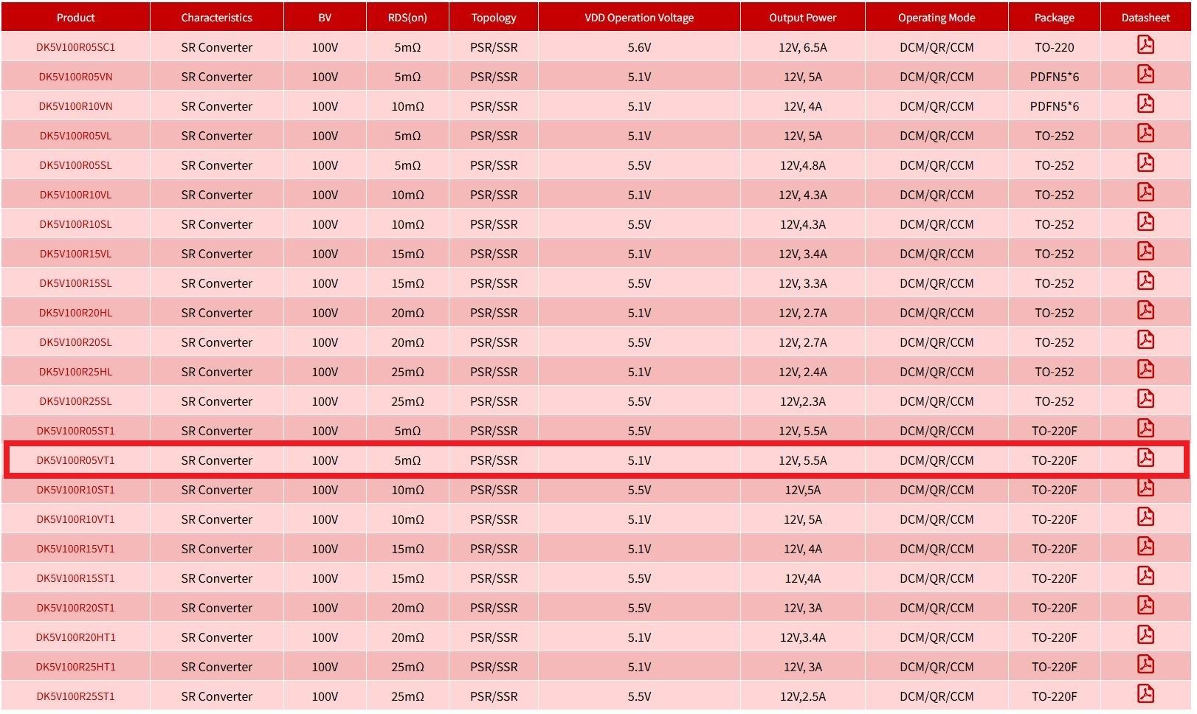The width and height of the screenshot is (1197, 714).
Task: Go to the DK5V100R05VN product page
Action: pos(76,77)
